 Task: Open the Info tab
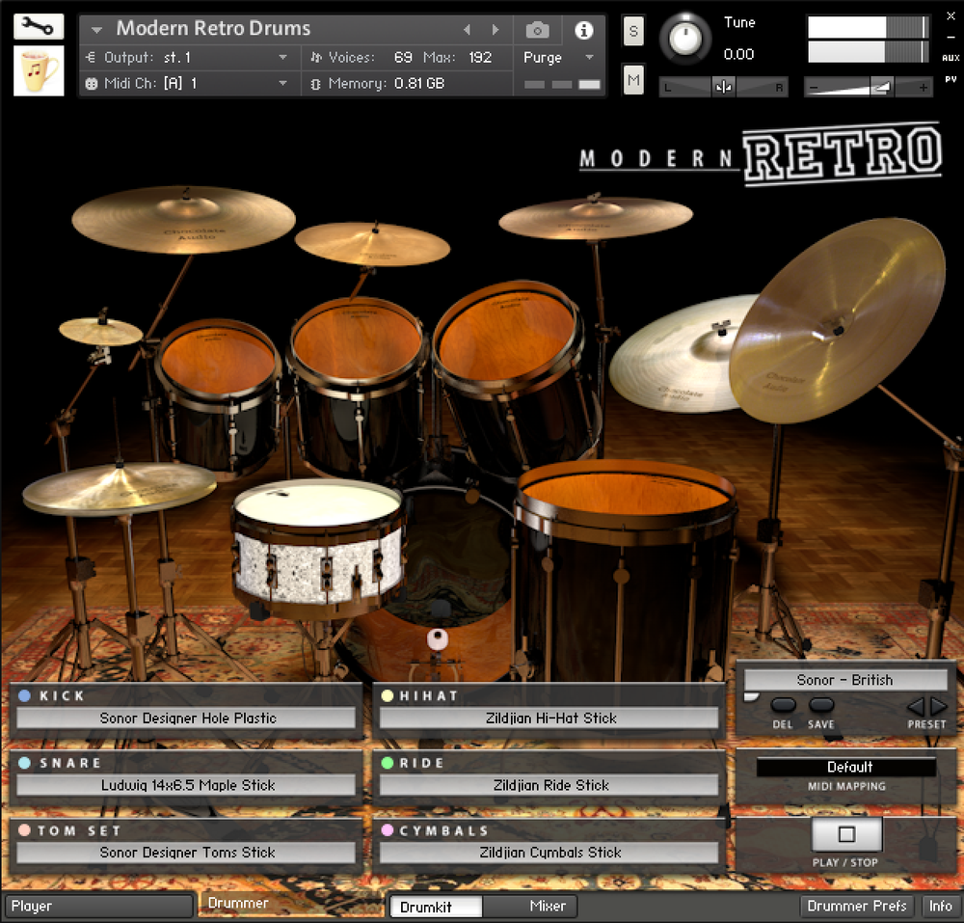point(940,906)
